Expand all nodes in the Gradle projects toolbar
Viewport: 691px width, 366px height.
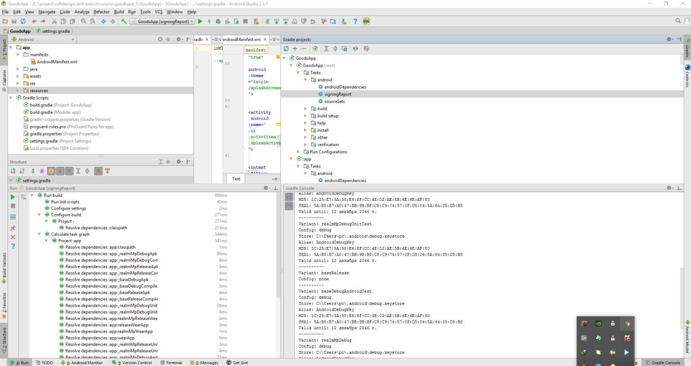326,49
